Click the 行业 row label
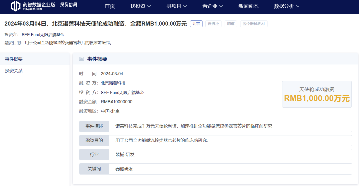Image resolution: width=359 pixels, height=186 pixels. [x=94, y=155]
